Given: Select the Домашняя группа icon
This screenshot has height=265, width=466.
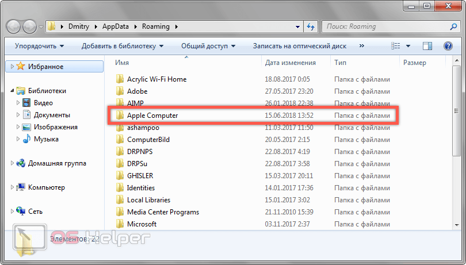Looking at the screenshot, I should 21,163.
